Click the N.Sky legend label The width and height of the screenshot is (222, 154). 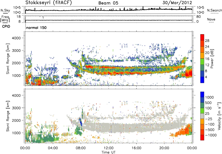pos(5,10)
